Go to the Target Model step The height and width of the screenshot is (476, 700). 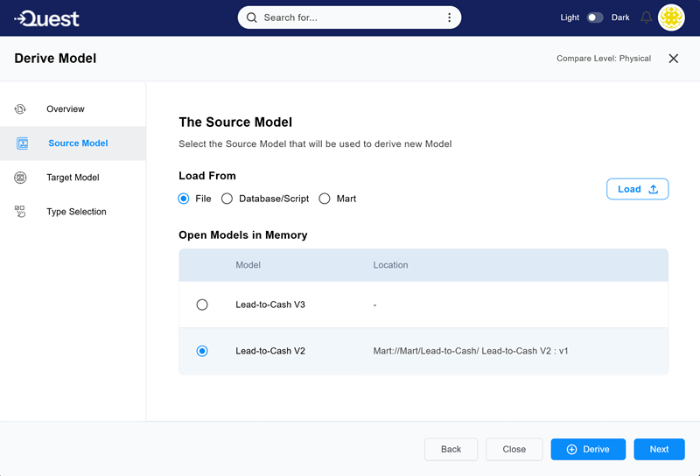point(73,178)
